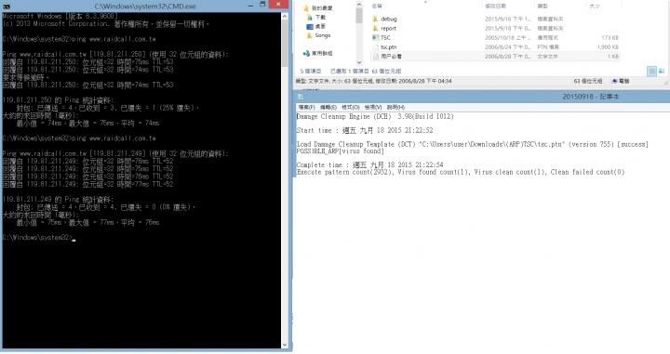Maximize the CMD window
The width and height of the screenshot is (670, 354).
click(262, 6)
